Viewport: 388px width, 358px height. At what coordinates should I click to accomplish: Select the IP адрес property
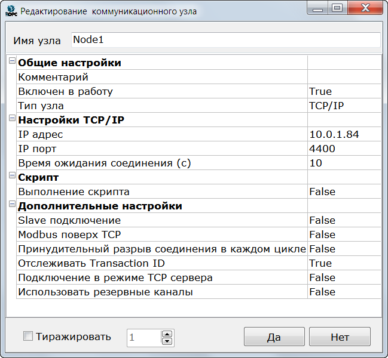[x=162, y=134]
